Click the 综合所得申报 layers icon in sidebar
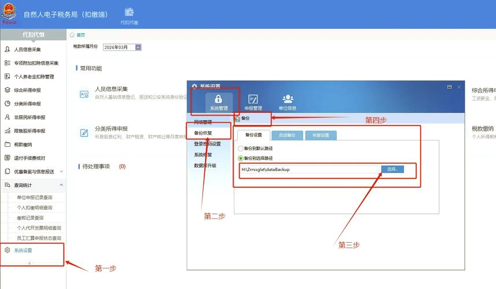Image resolution: width=496 pixels, height=289 pixels. [x=8, y=90]
